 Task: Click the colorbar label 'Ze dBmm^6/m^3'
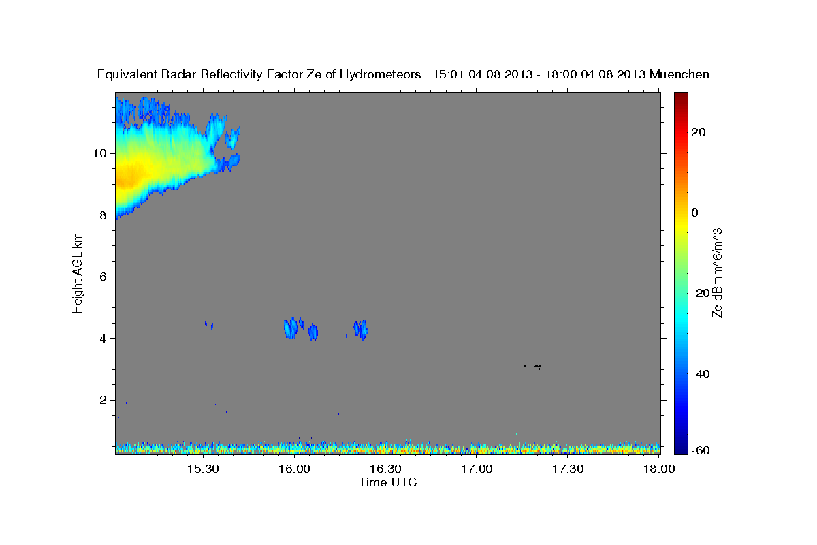(x=717, y=272)
